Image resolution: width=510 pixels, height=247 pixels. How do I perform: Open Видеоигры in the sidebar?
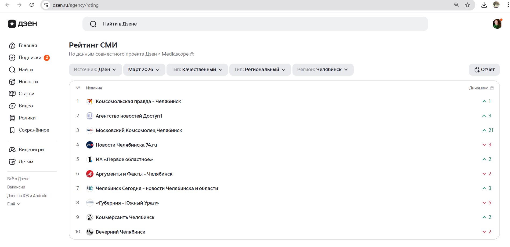coord(31,150)
